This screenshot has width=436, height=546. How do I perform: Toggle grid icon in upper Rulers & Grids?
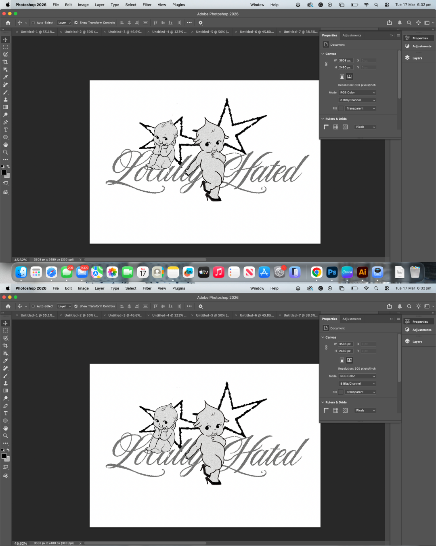tap(335, 127)
